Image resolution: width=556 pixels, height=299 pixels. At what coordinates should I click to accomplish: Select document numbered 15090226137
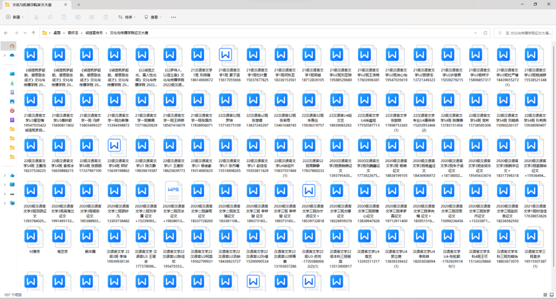tap(507, 109)
